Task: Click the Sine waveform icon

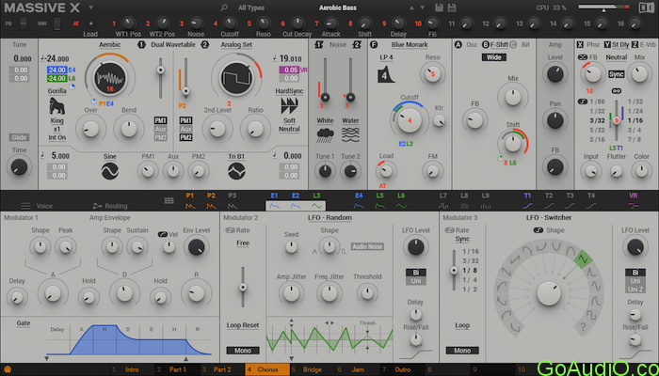Action: [x=110, y=171]
